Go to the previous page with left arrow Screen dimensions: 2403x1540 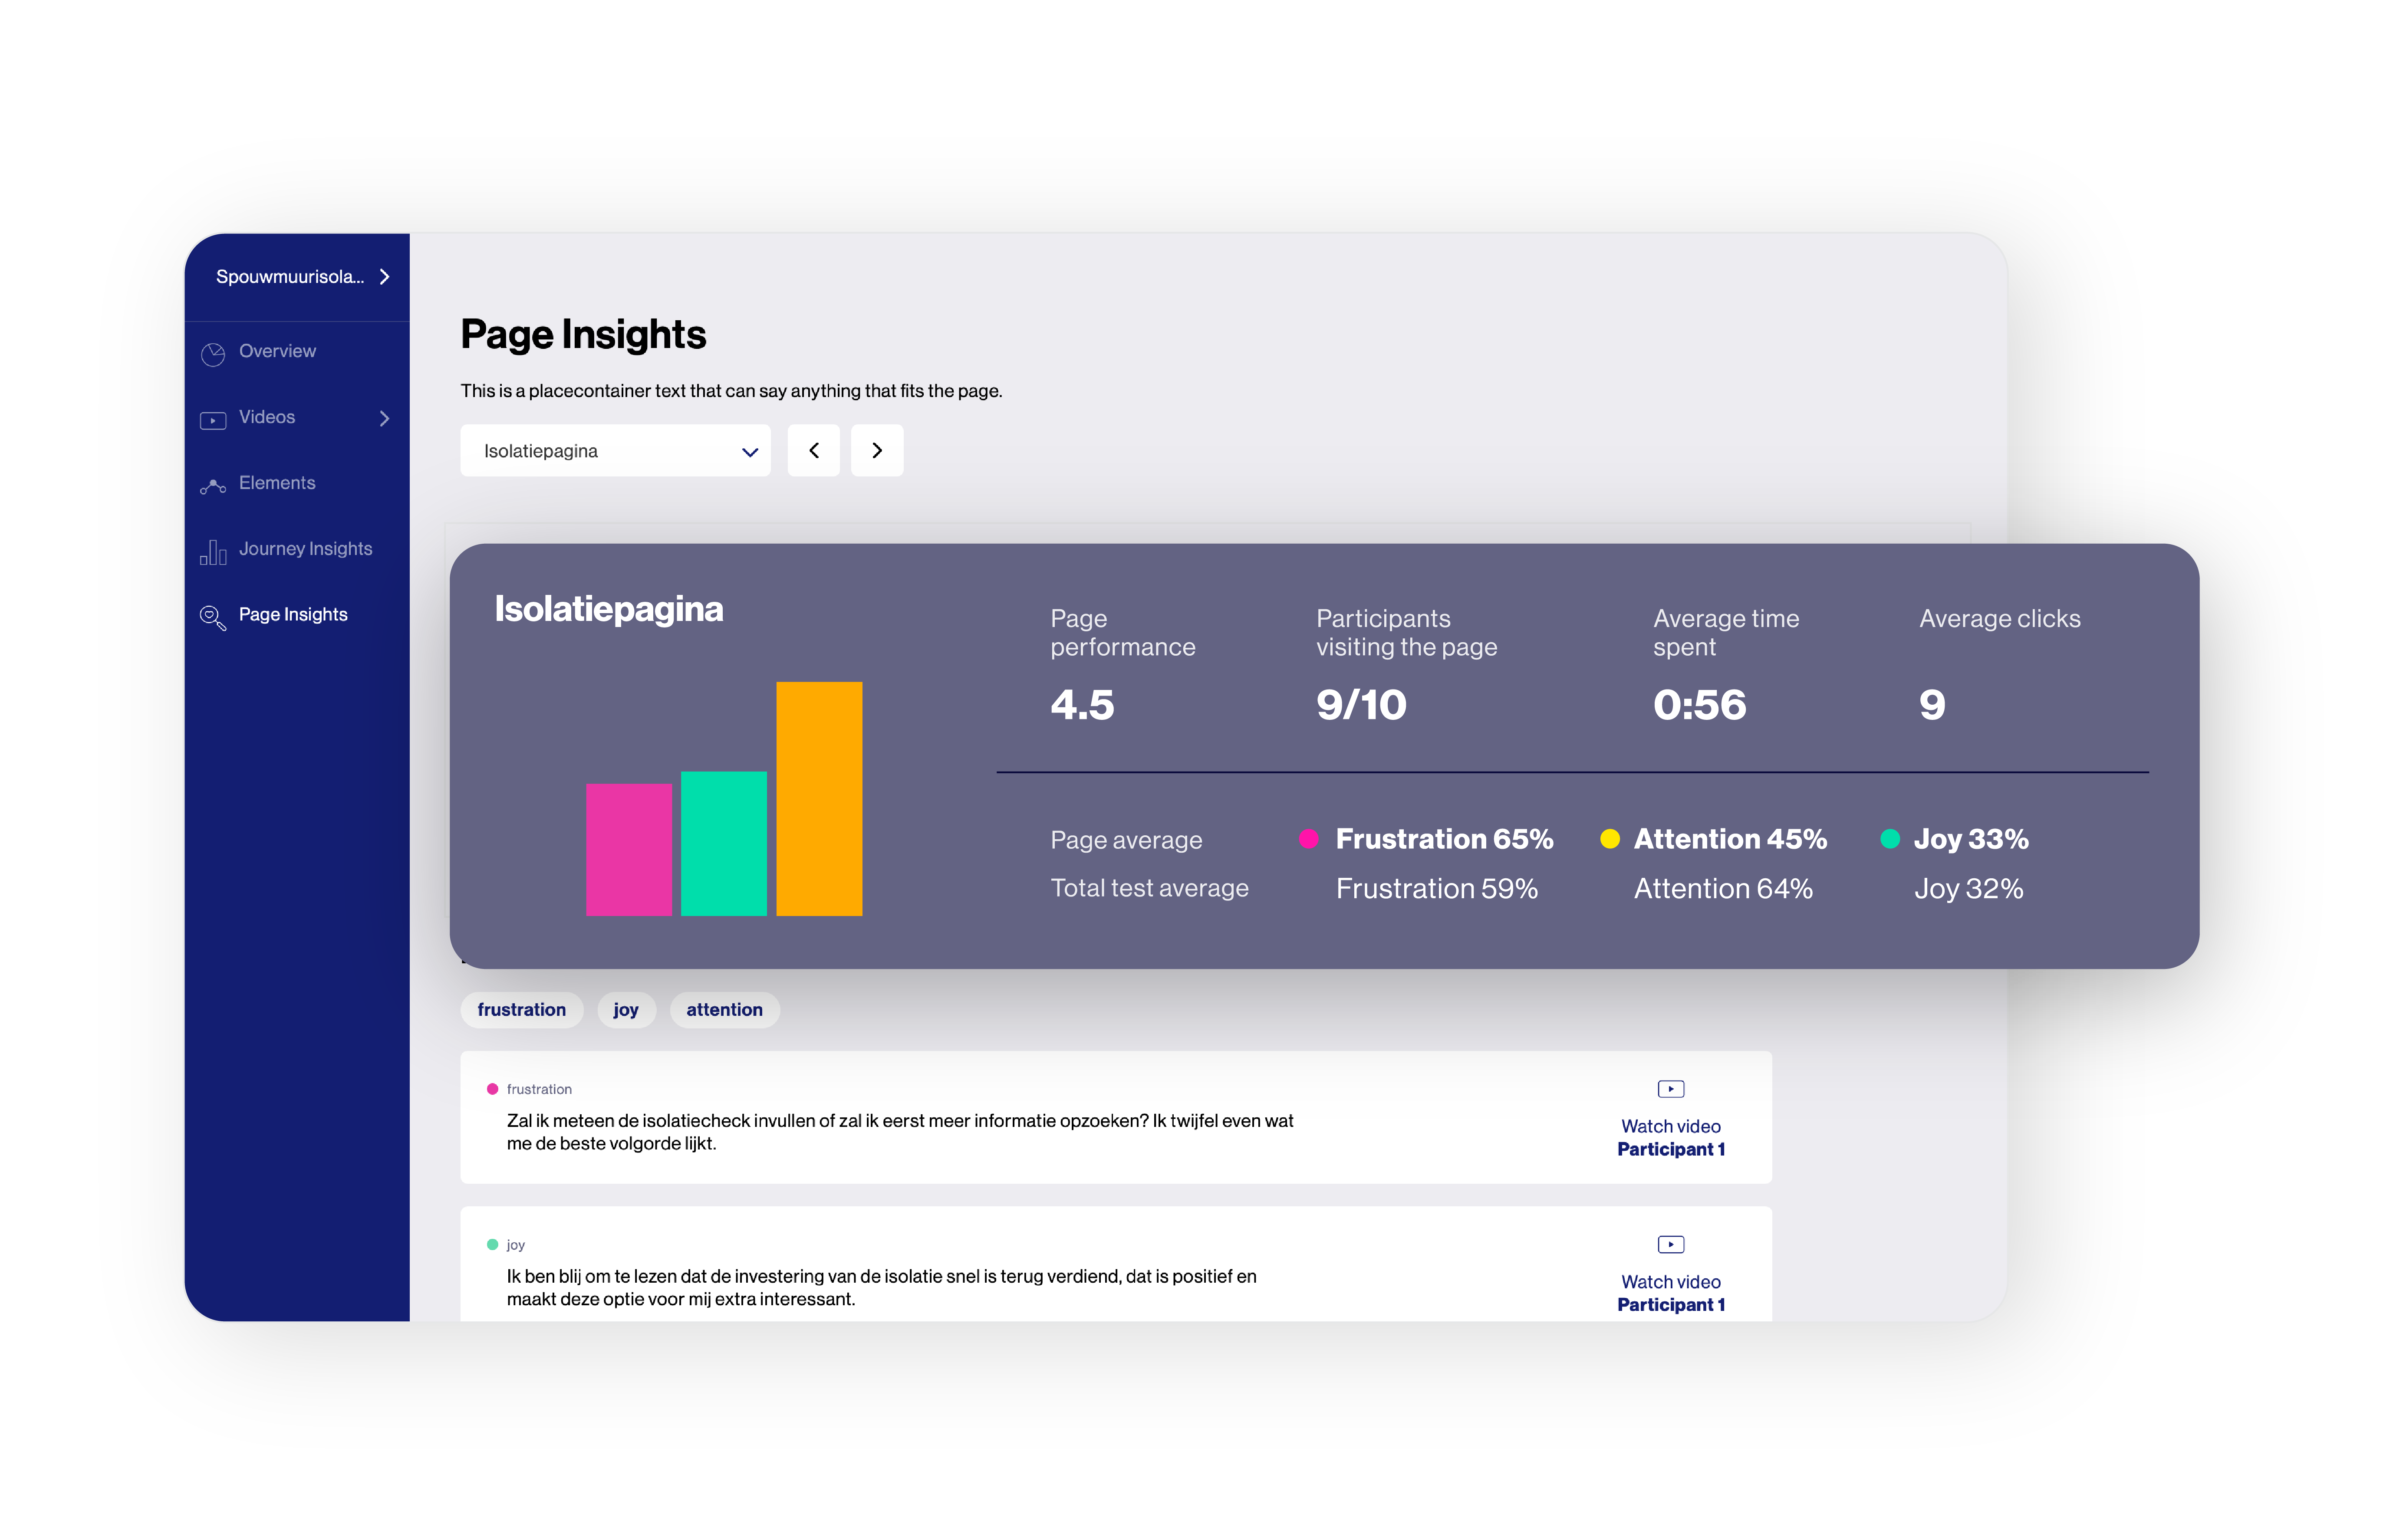coord(813,451)
